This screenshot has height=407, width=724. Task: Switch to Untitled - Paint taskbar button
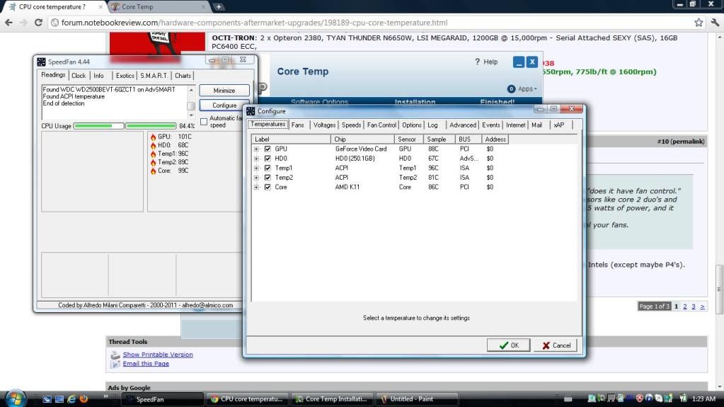click(x=418, y=399)
